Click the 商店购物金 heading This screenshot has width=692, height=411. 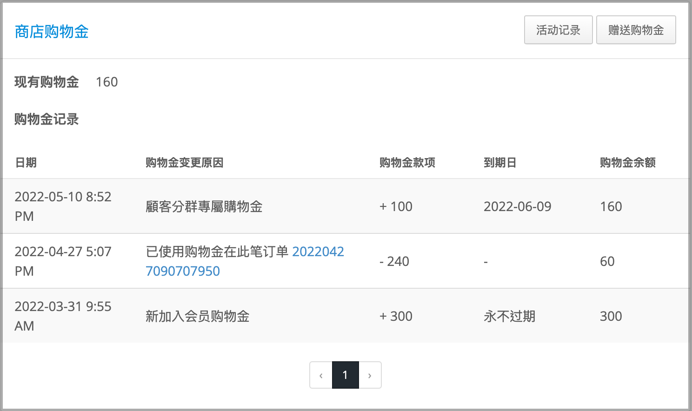[52, 32]
